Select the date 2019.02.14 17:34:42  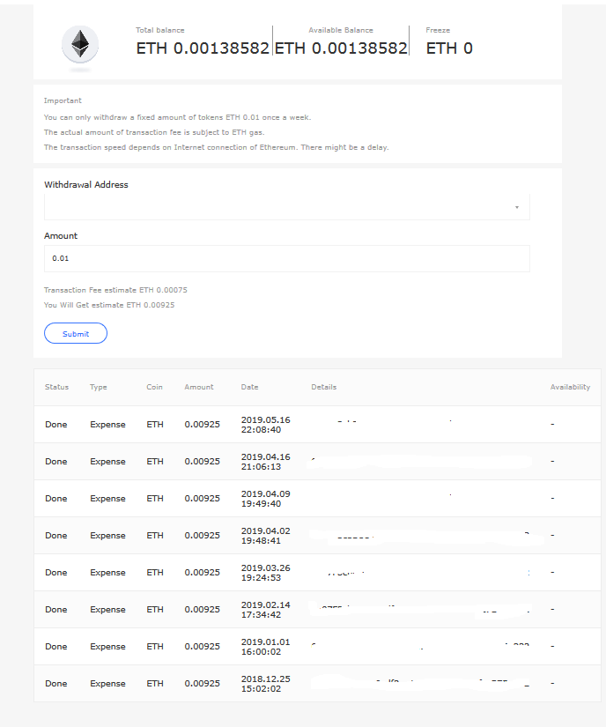click(265, 610)
